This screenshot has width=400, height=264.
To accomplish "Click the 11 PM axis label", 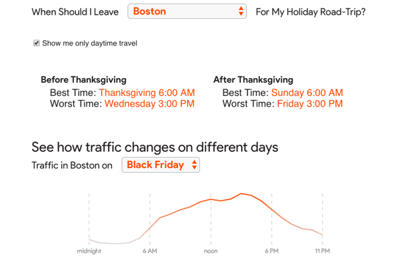I will (323, 251).
